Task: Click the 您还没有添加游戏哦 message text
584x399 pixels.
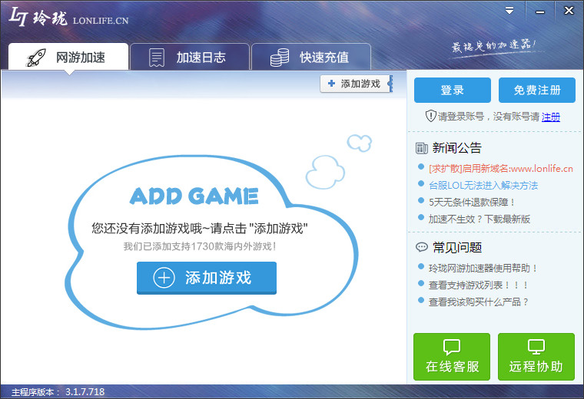Action: [x=200, y=228]
